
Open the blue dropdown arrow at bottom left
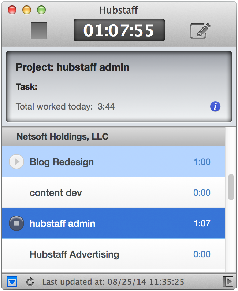(x=12, y=281)
